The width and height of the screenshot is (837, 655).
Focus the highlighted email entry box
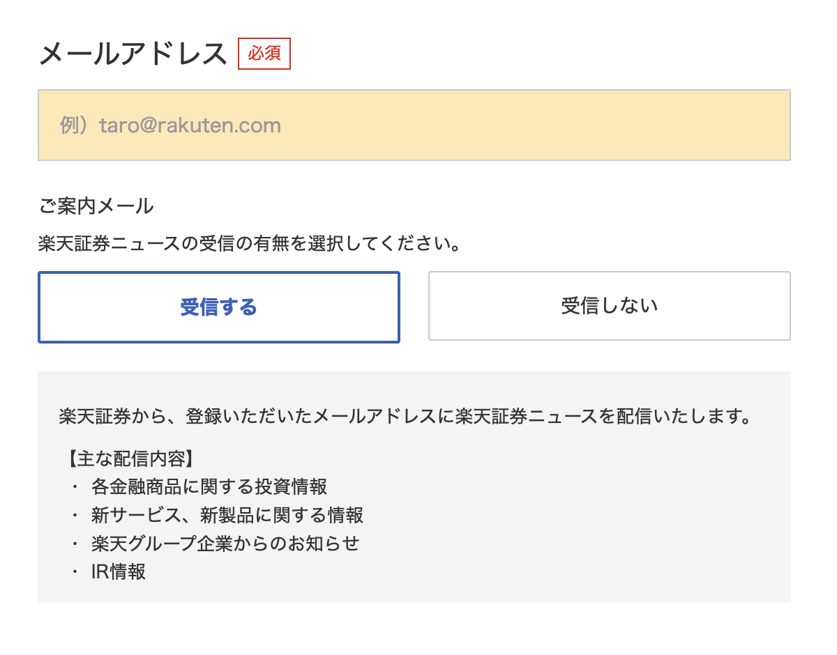(x=414, y=125)
